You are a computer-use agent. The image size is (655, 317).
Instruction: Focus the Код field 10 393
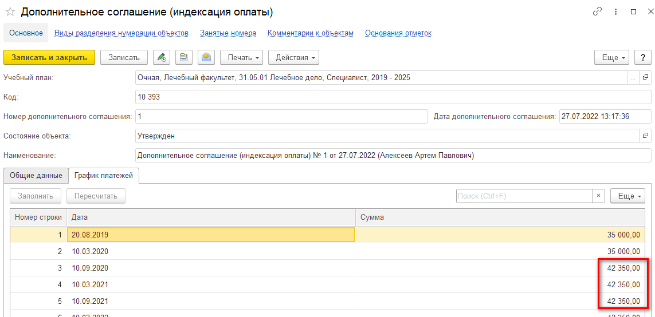[x=393, y=97]
